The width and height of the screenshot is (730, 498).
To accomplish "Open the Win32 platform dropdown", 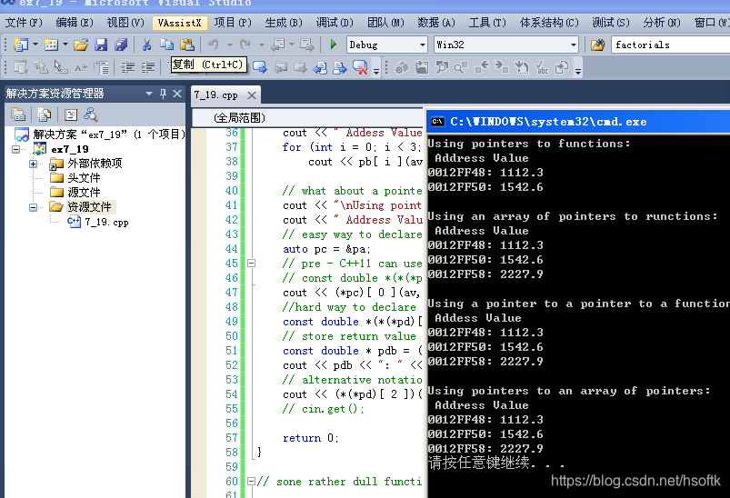I will pos(573,45).
